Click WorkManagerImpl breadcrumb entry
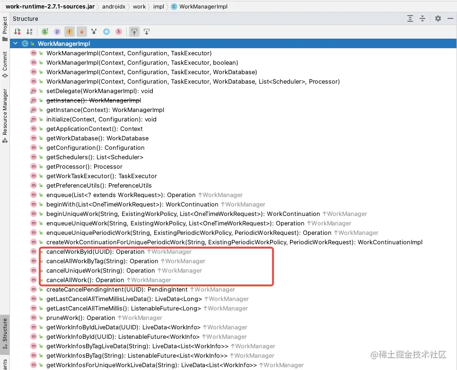 coord(199,7)
